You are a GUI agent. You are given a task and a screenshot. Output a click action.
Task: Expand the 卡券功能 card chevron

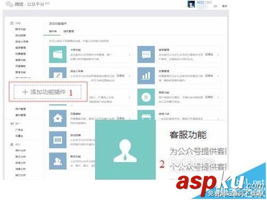(130, 55)
